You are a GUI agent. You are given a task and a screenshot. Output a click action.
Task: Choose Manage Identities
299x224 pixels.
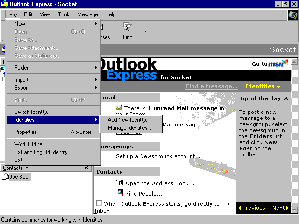(131, 128)
